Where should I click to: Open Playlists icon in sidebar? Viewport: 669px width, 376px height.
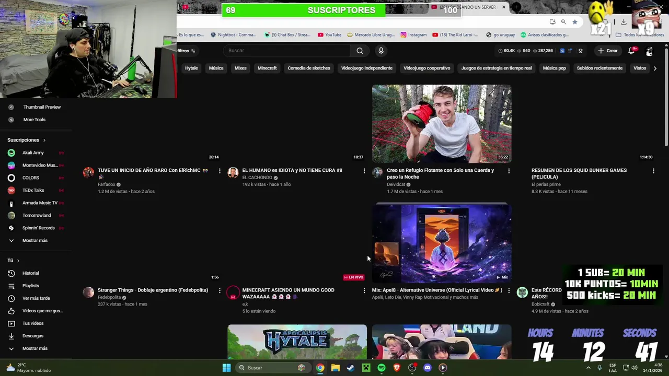click(x=11, y=286)
